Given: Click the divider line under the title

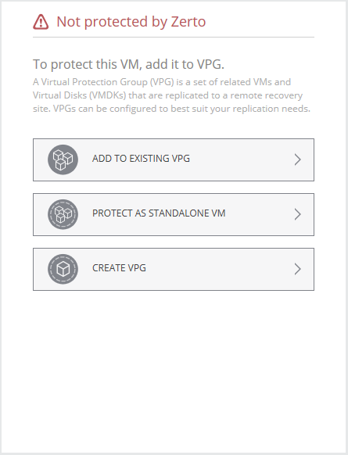Looking at the screenshot, I should point(174,38).
